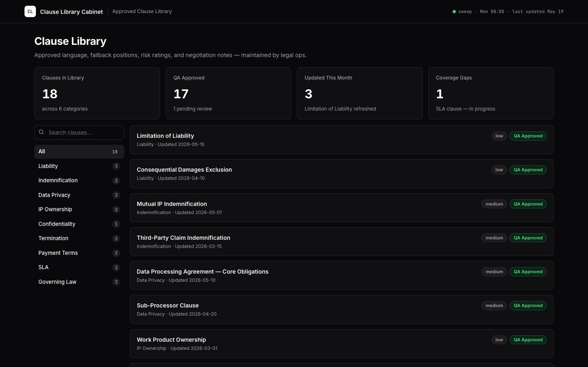Click the CL app logo icon
Viewport: 588px width, 367px height.
pyautogui.click(x=30, y=11)
